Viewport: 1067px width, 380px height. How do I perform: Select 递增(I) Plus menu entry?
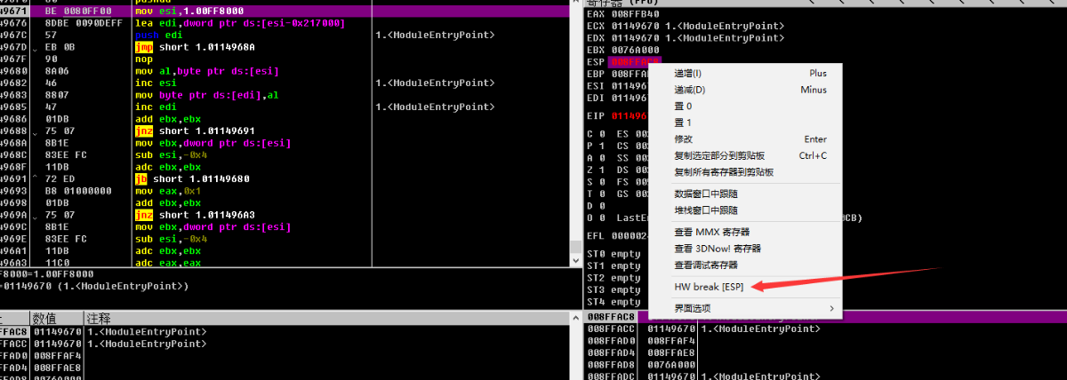745,73
